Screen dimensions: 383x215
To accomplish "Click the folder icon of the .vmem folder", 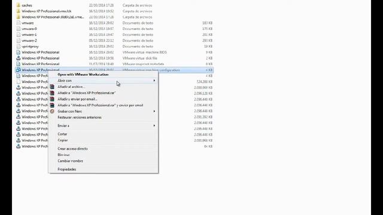I will click(x=19, y=17).
